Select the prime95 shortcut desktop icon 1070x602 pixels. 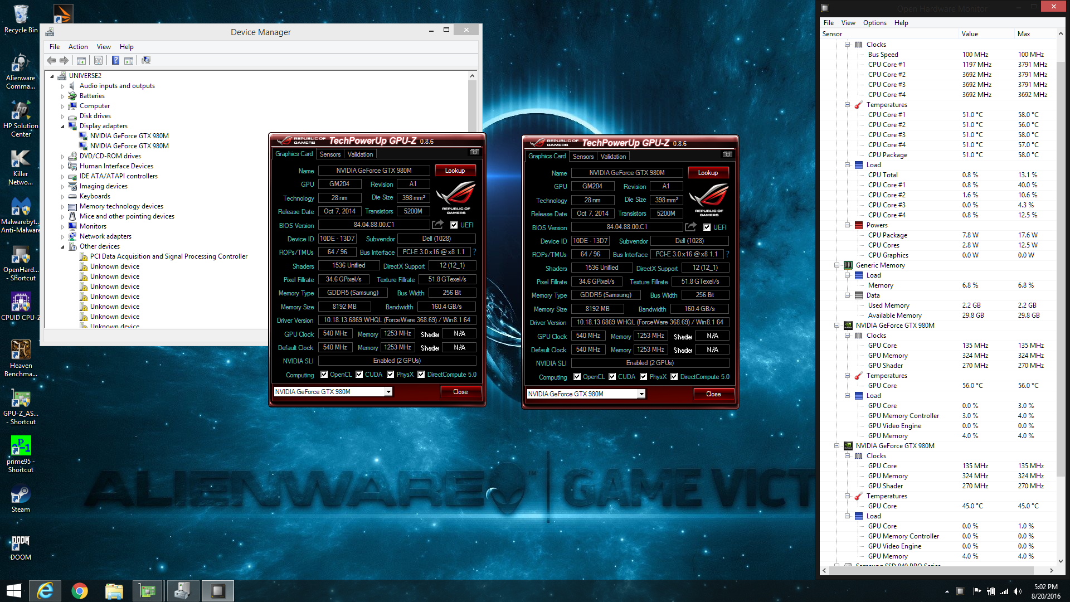click(x=21, y=455)
